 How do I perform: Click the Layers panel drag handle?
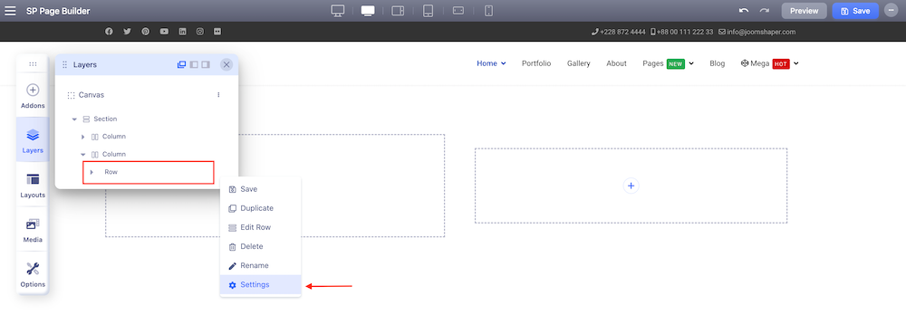[x=64, y=64]
